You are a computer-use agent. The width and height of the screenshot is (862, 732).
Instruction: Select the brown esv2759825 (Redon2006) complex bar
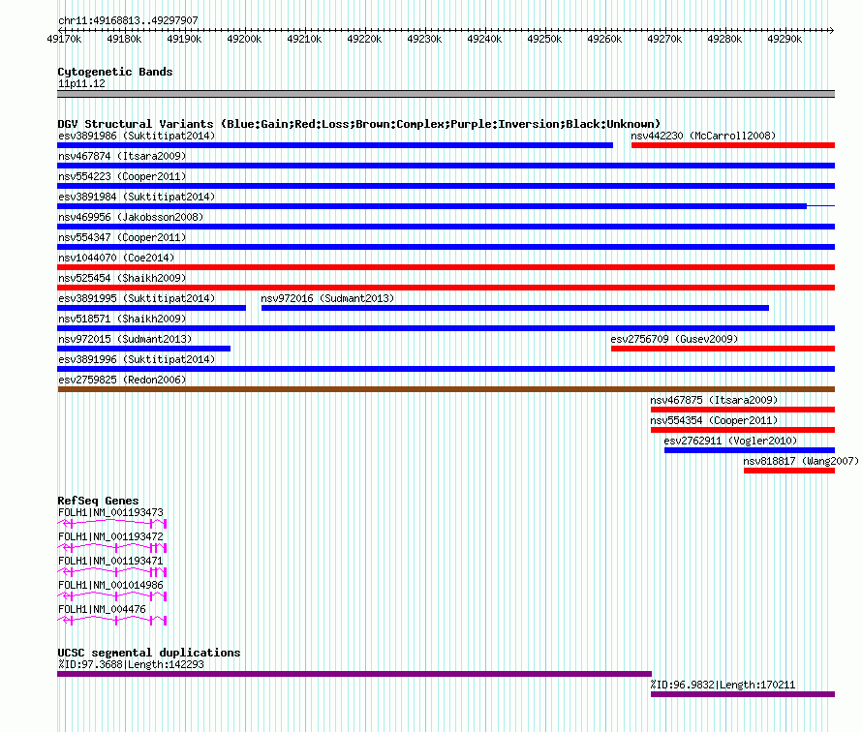[446, 389]
